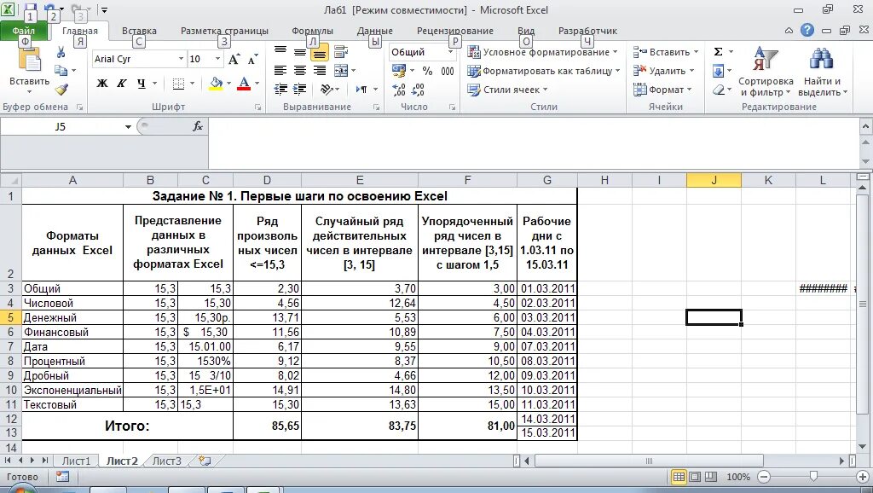This screenshot has width=873, height=493.
Task: Open Стили ячеек gallery
Action: coord(507,89)
